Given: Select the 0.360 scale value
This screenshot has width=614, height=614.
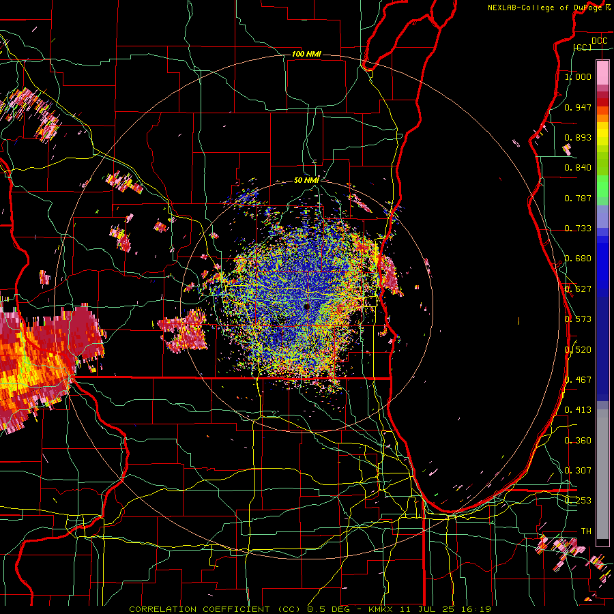Looking at the screenshot, I should (578, 441).
